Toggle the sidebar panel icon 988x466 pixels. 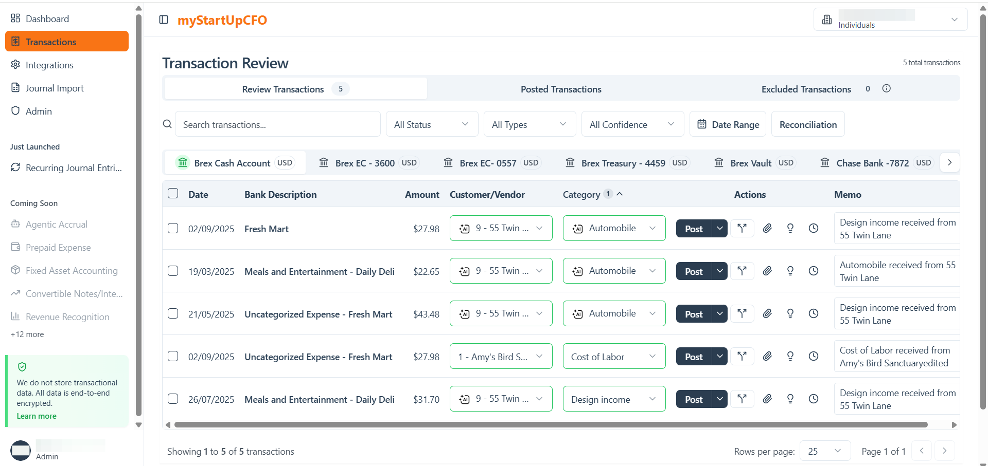click(164, 20)
